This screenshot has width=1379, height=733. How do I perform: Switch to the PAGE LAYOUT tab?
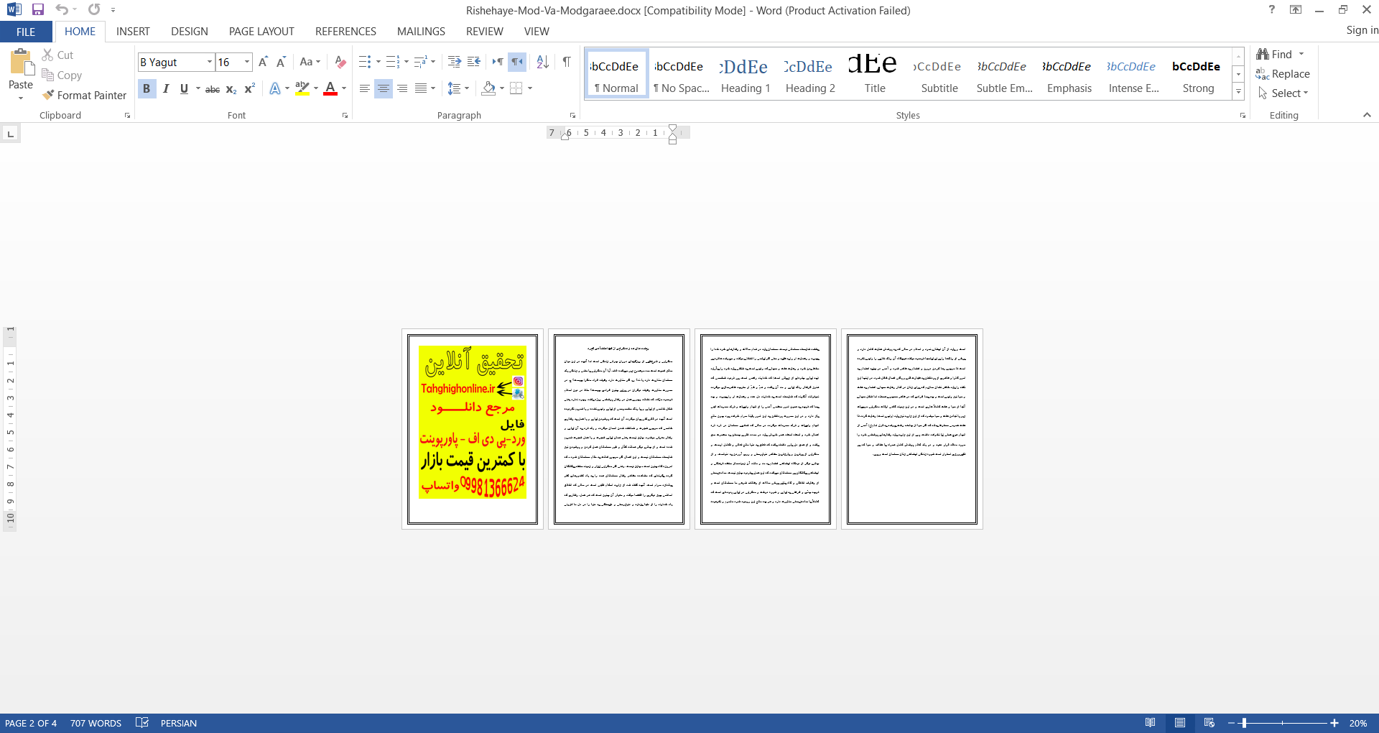[261, 32]
